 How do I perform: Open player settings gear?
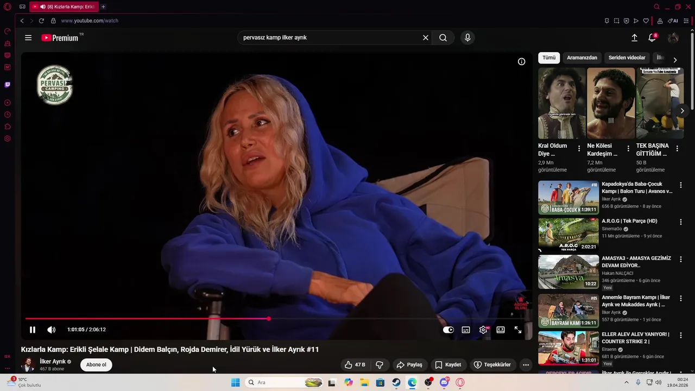point(483,330)
